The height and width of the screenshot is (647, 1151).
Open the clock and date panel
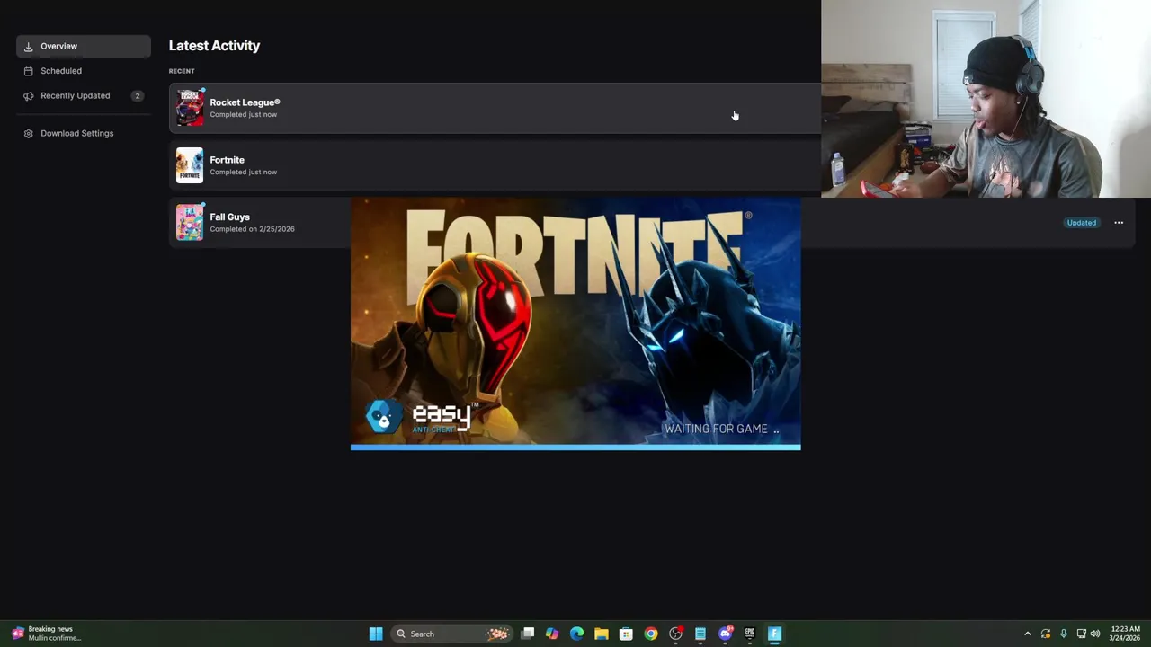tap(1125, 634)
